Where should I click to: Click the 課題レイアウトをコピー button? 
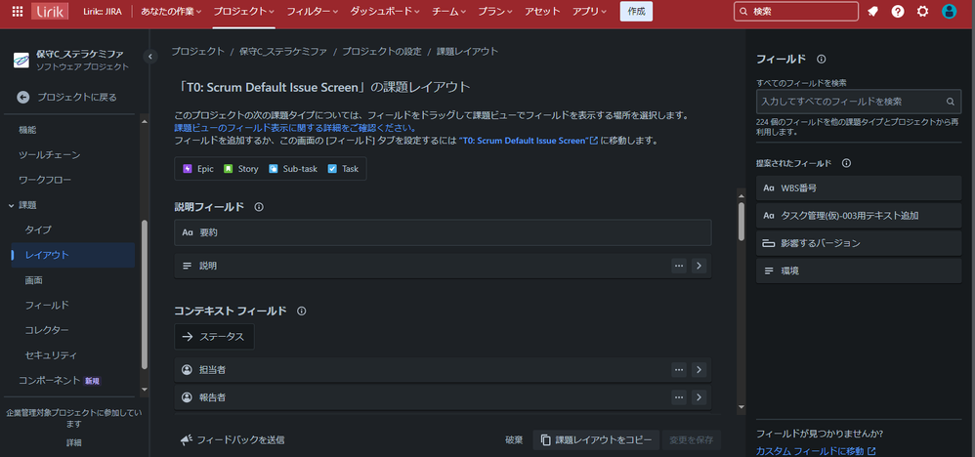596,440
